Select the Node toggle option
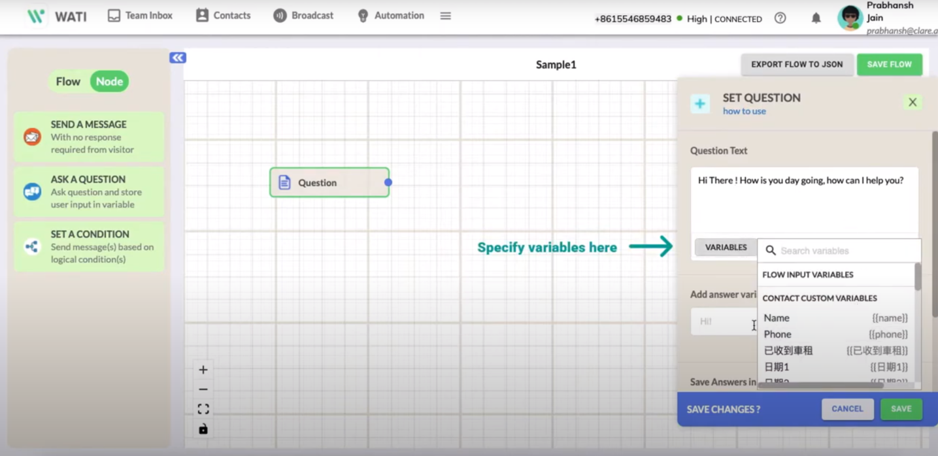Image resolution: width=938 pixels, height=456 pixels. (x=109, y=82)
